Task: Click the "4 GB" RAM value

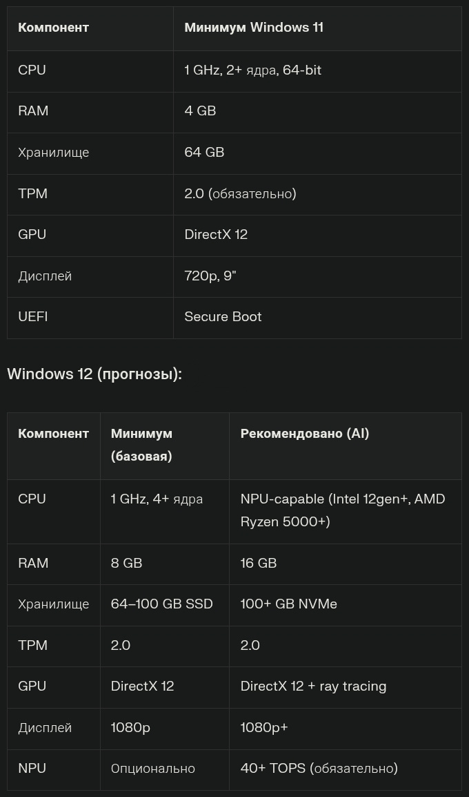Action: pos(200,111)
